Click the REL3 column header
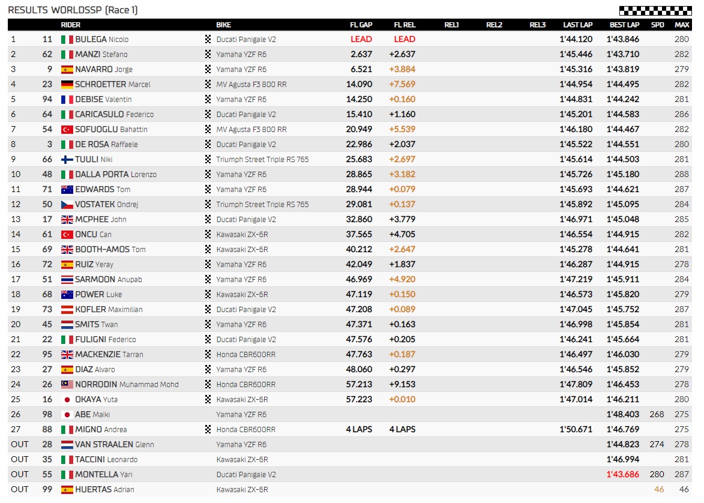This screenshot has width=704, height=503. pos(537,25)
